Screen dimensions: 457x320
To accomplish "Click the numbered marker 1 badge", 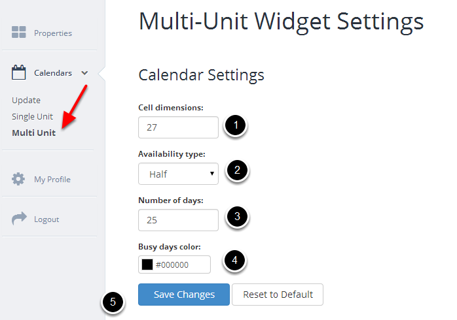I will [236, 126].
